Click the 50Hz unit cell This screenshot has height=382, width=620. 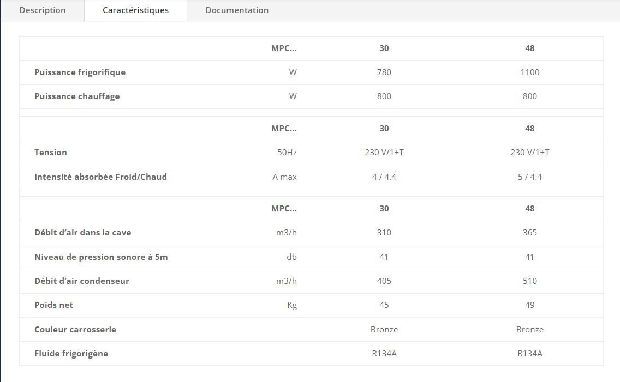click(x=287, y=153)
